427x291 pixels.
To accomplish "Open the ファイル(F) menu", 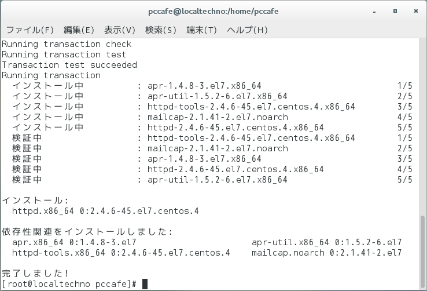I will tap(30, 30).
